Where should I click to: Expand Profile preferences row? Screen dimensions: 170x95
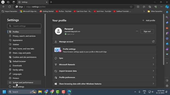click(x=104, y=77)
